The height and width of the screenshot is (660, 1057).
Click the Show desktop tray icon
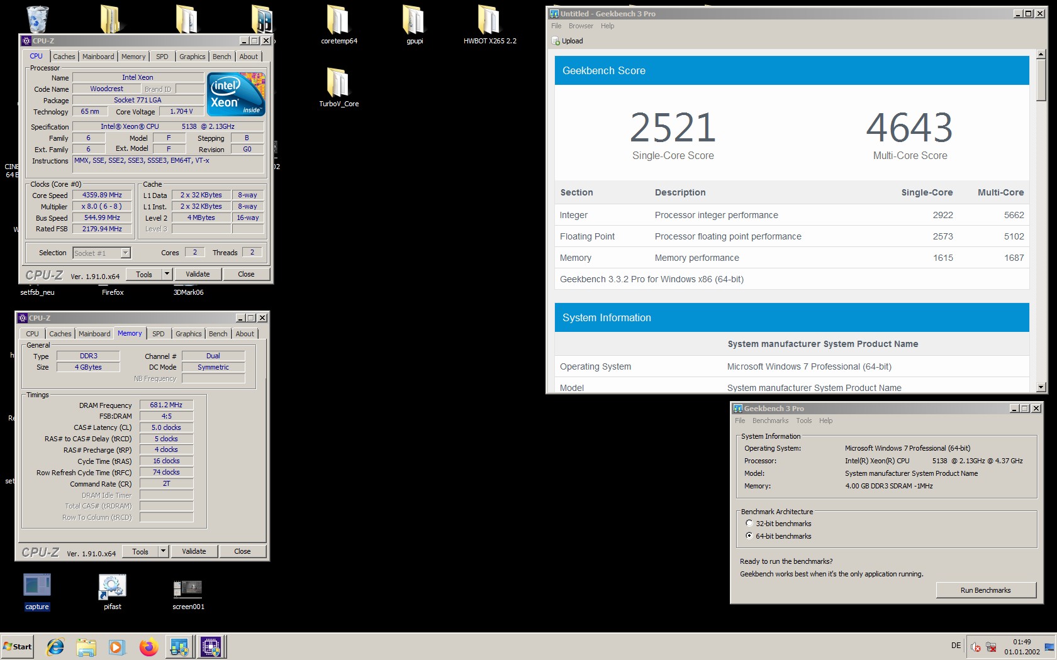1049,647
